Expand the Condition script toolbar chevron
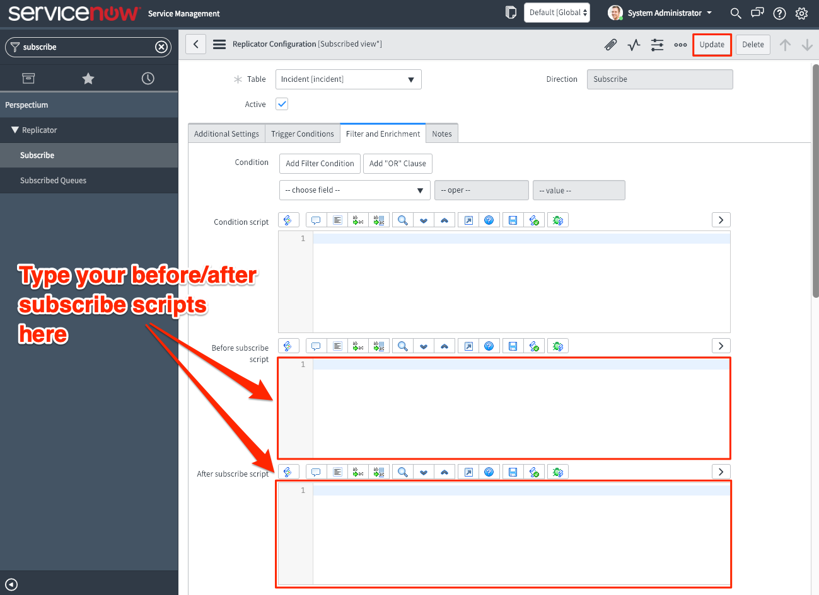This screenshot has width=819, height=595. pyautogui.click(x=721, y=220)
